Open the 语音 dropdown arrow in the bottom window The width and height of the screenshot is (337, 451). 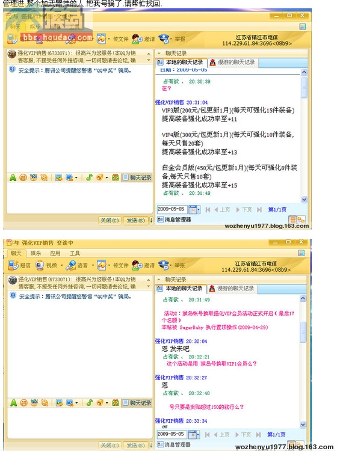tap(93, 265)
